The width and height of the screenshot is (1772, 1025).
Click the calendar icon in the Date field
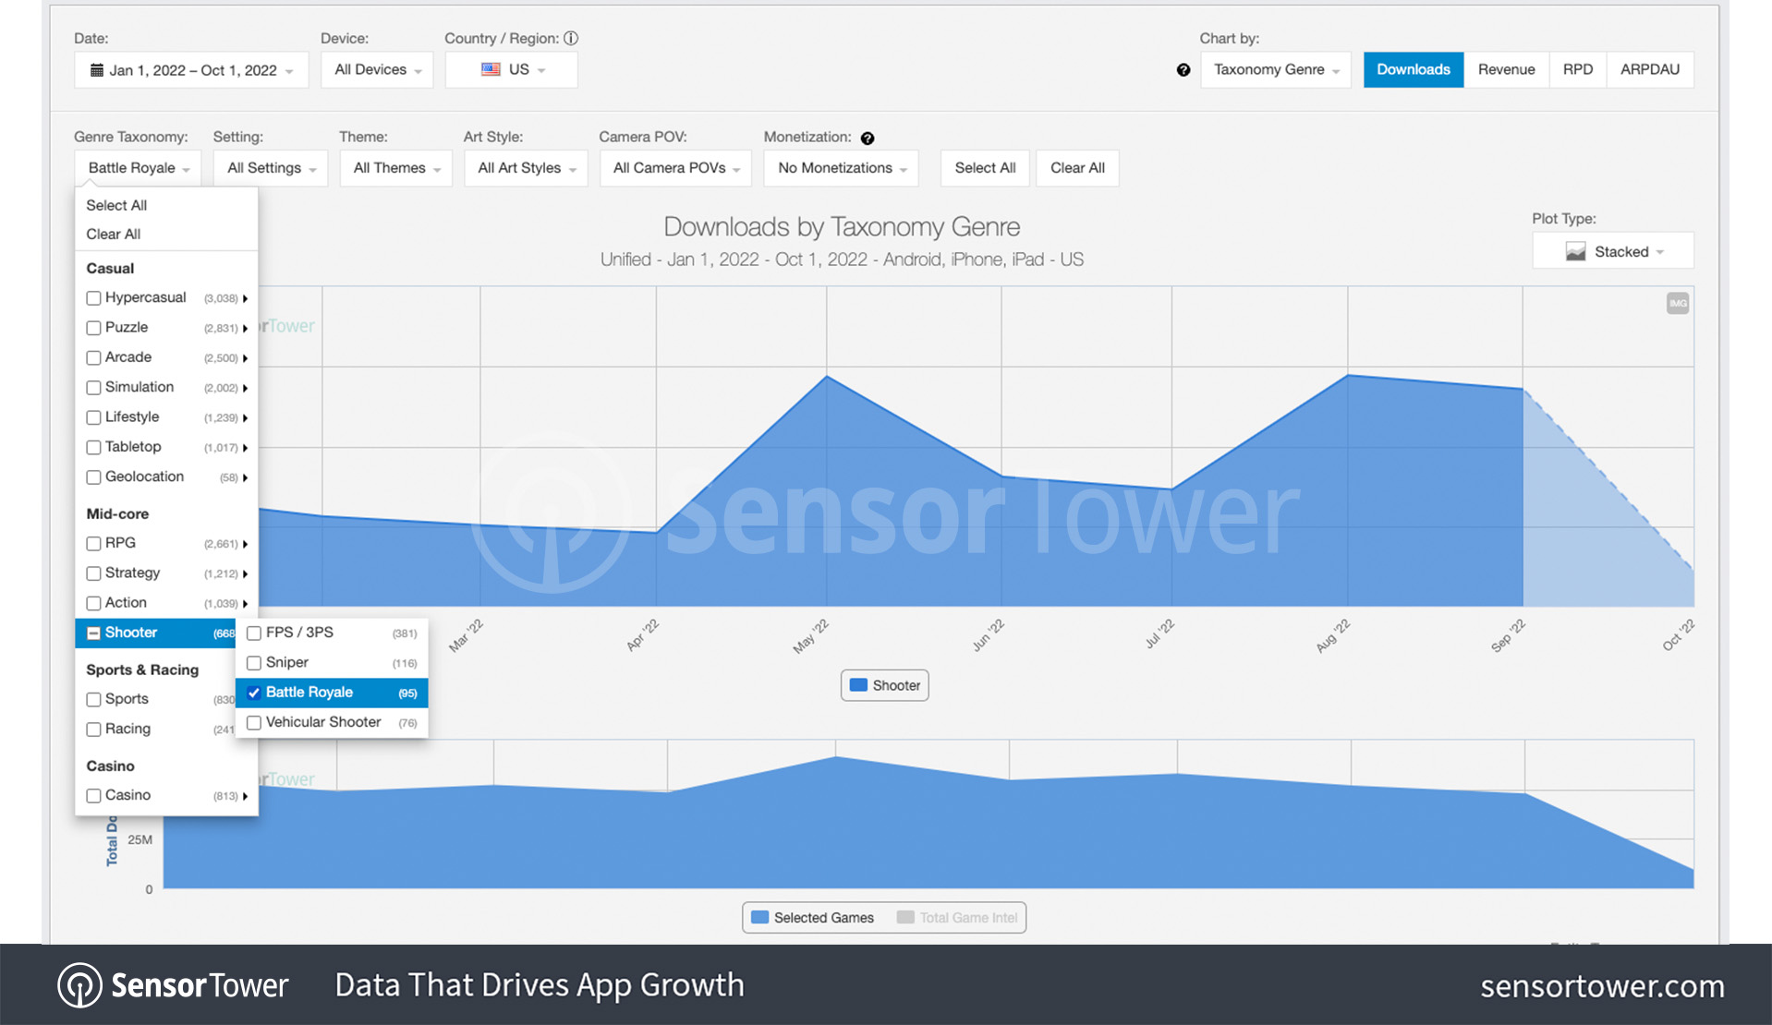pos(96,70)
